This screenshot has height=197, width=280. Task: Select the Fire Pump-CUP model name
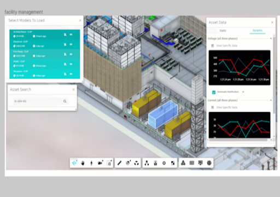[x=21, y=51]
